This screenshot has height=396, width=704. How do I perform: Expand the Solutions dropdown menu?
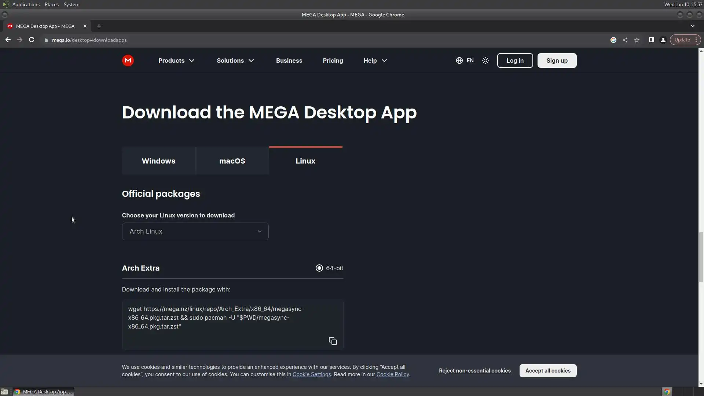point(235,60)
